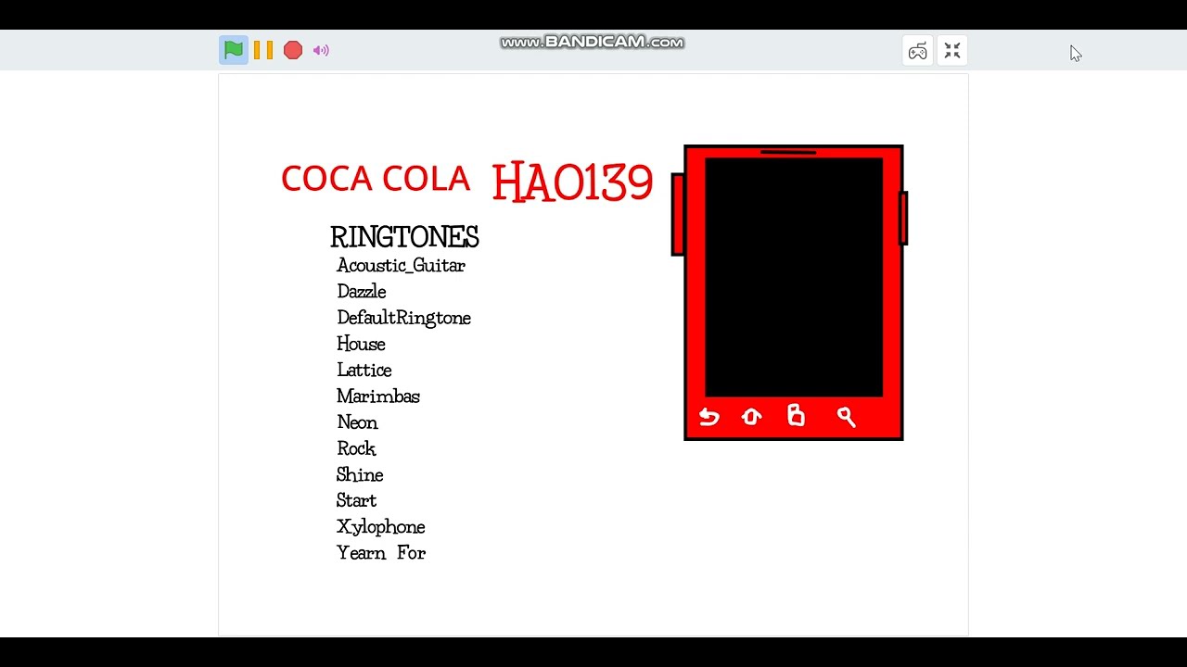This screenshot has height=667, width=1187.
Task: Click the RINGTONES heading
Action: tap(404, 237)
